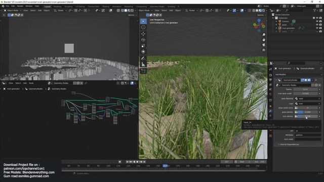Click the outliner search field

click(x=295, y=10)
